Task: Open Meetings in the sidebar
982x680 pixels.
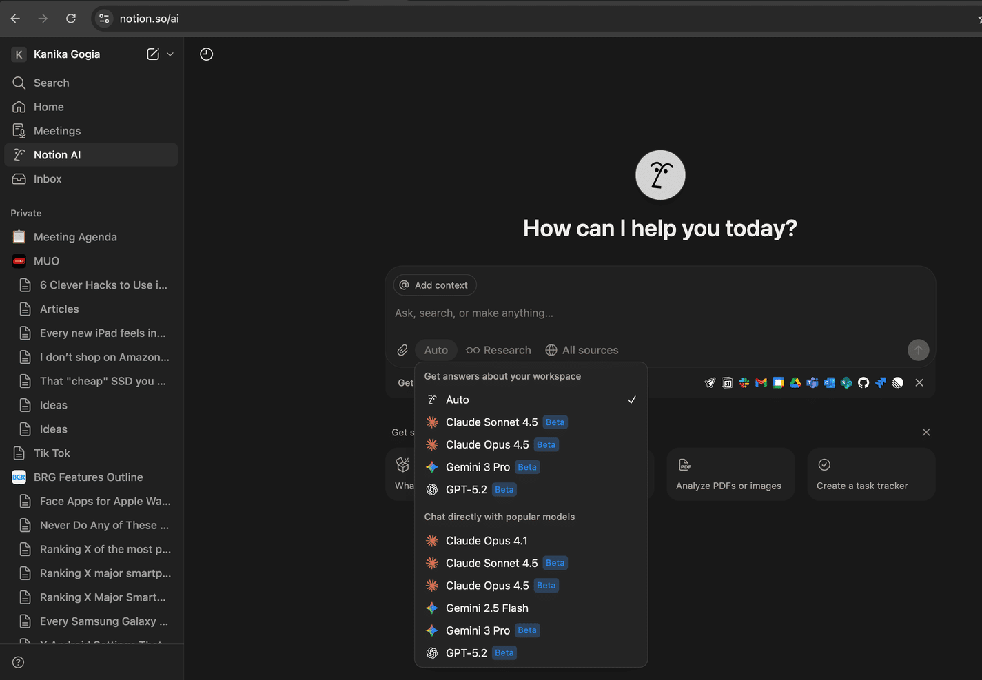Action: tap(91, 131)
